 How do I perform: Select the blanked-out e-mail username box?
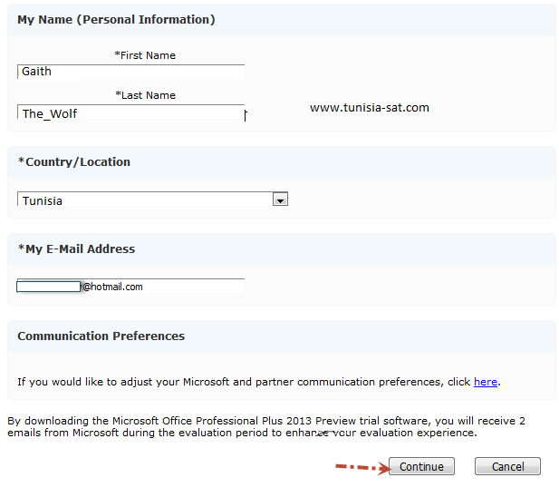(x=49, y=287)
